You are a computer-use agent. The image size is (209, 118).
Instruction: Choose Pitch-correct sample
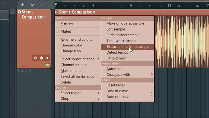click(128, 35)
